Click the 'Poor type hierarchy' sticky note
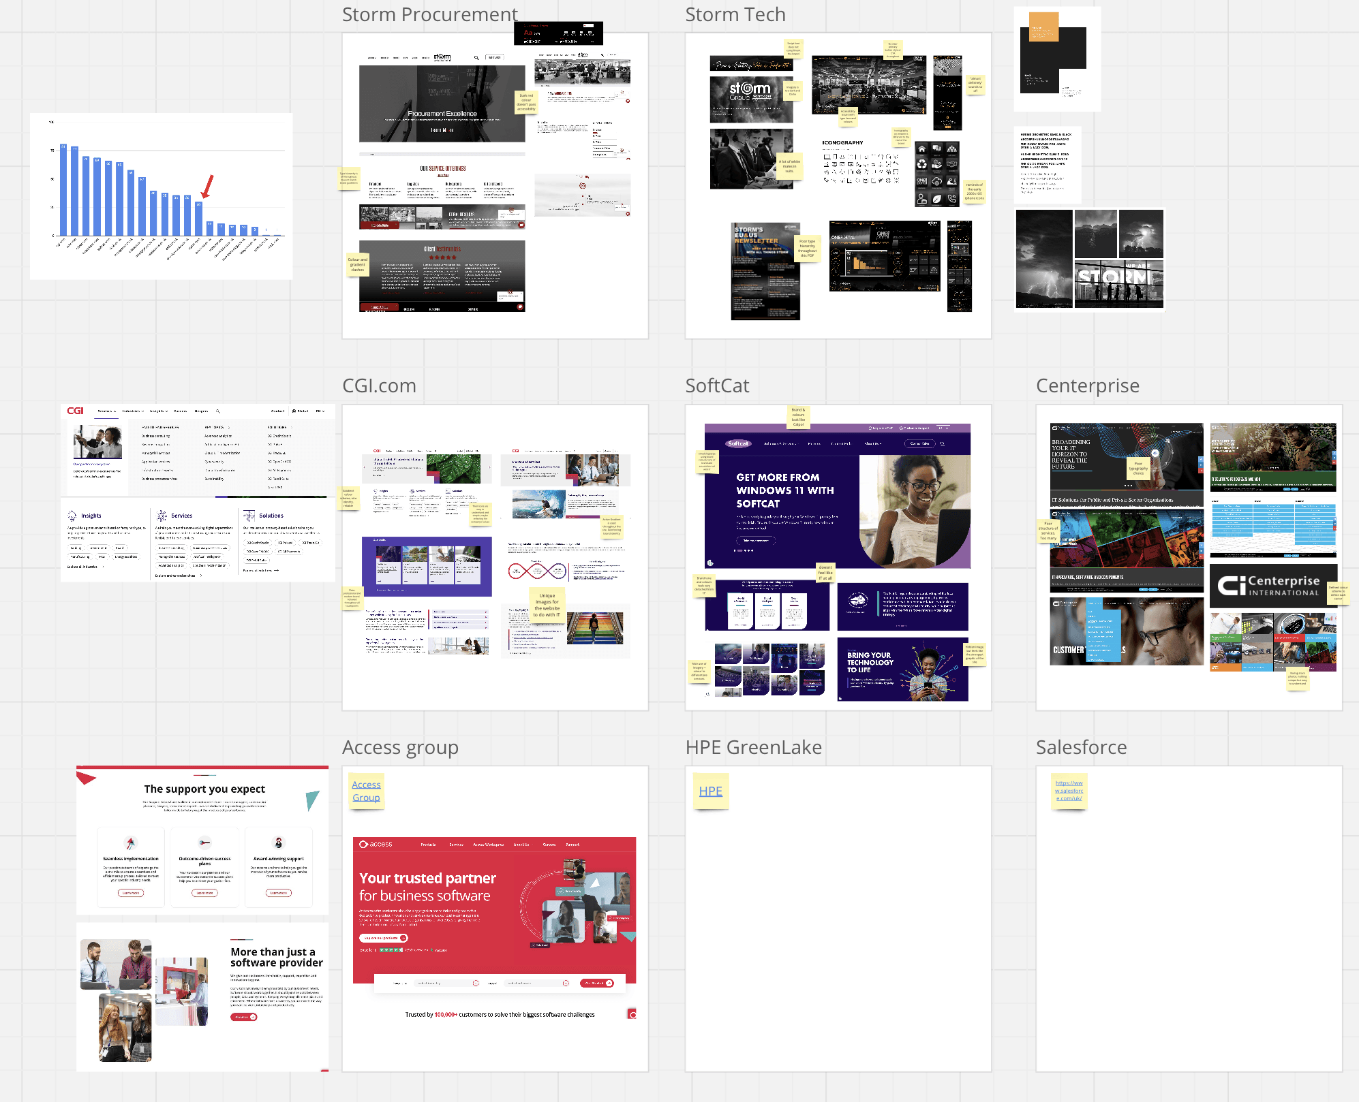Image resolution: width=1359 pixels, height=1102 pixels. tap(808, 248)
